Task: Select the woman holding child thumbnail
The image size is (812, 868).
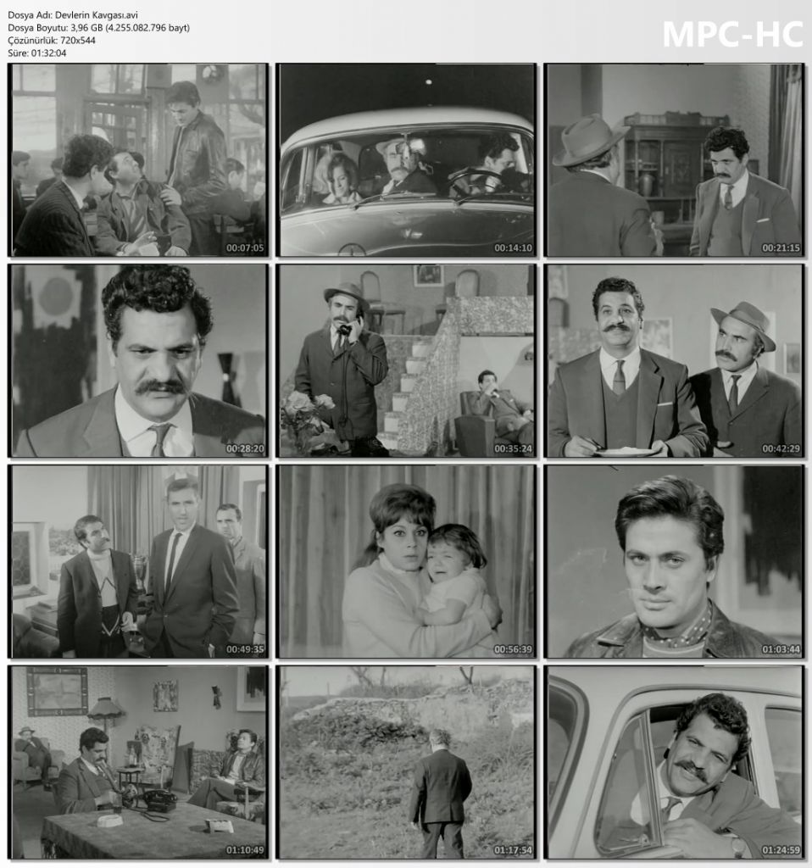Action: click(407, 561)
